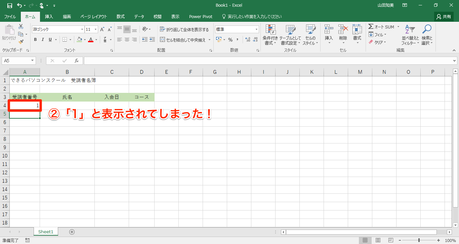
Task: Save the workbook from Quick Access
Action: (9, 5)
